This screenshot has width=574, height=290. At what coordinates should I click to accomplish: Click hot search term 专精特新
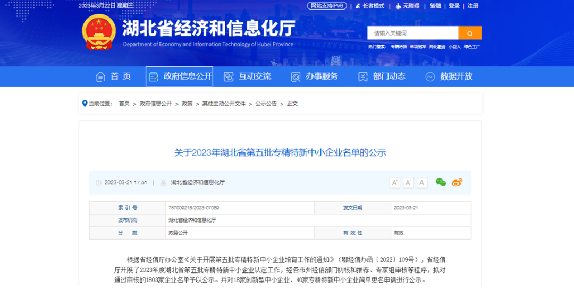(399, 47)
